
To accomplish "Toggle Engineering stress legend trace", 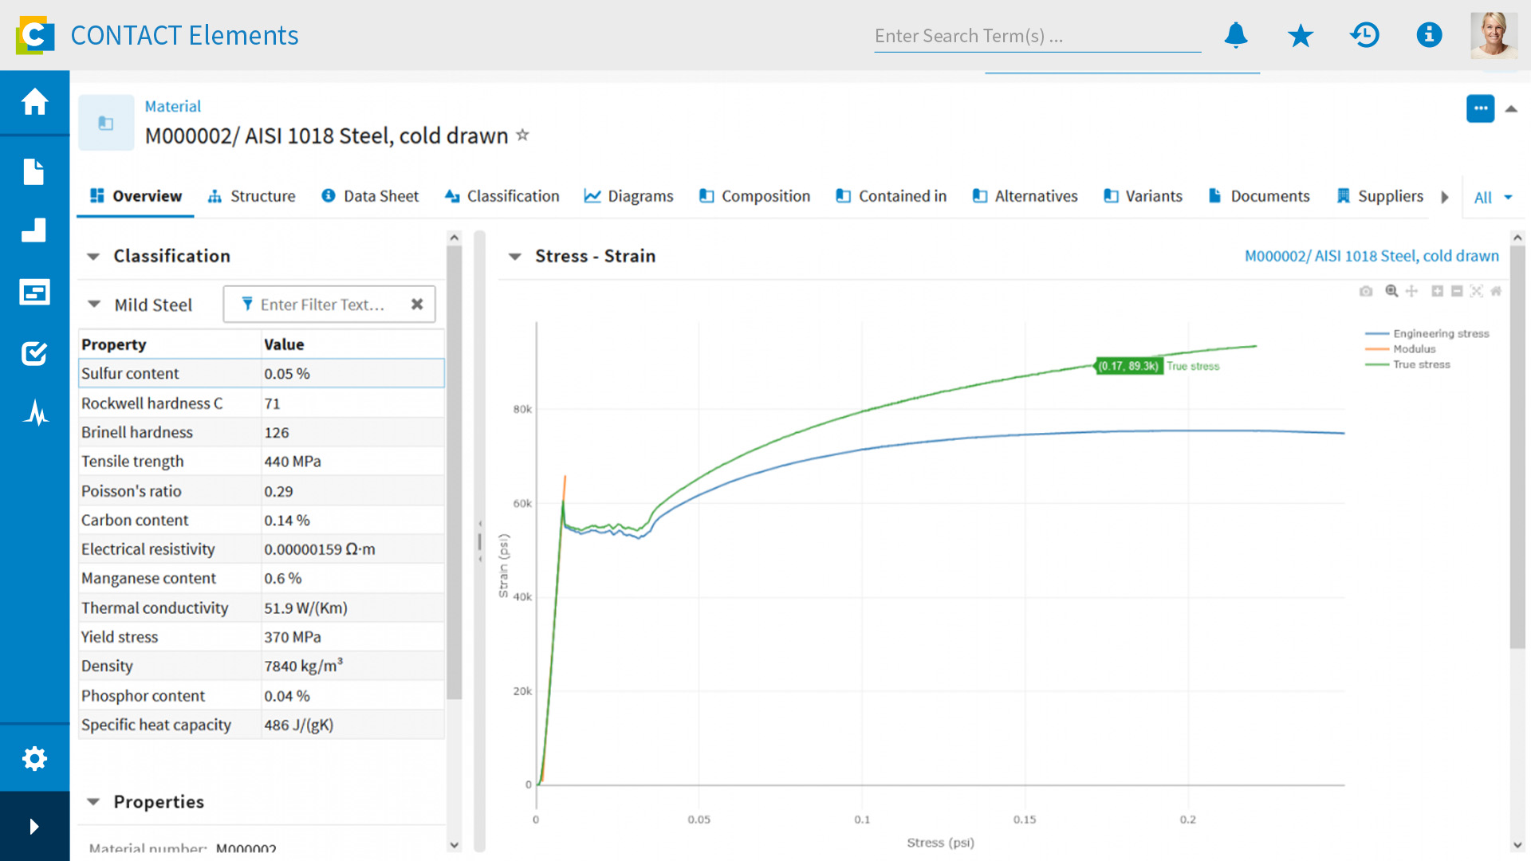I will coord(1440,334).
